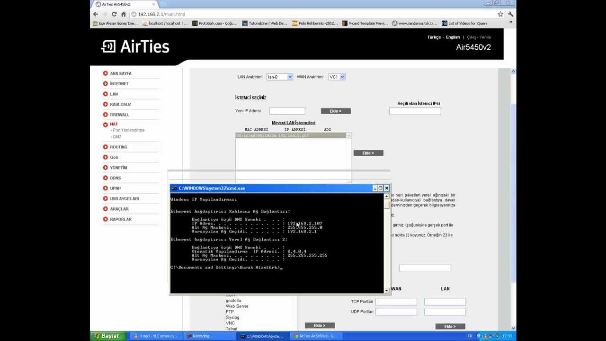
Task: Select the AirTies Air5450v2 browser tab
Action: pyautogui.click(x=125, y=4)
